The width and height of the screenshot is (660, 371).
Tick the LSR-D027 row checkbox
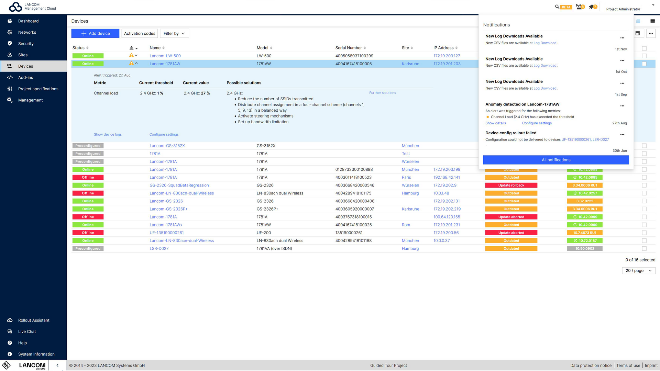[644, 248]
